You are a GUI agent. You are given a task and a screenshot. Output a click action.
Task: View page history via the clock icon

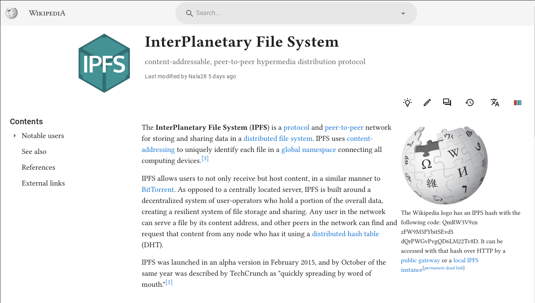tap(470, 102)
